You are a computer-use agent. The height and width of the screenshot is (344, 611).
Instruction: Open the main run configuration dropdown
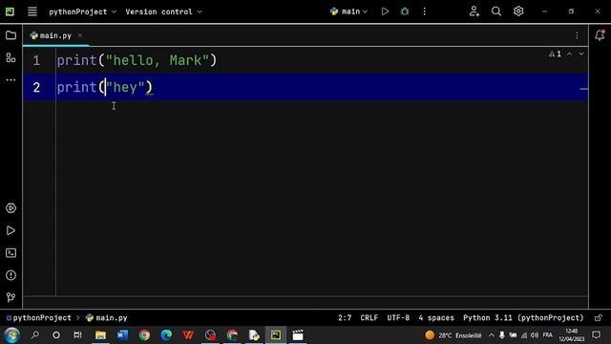348,11
